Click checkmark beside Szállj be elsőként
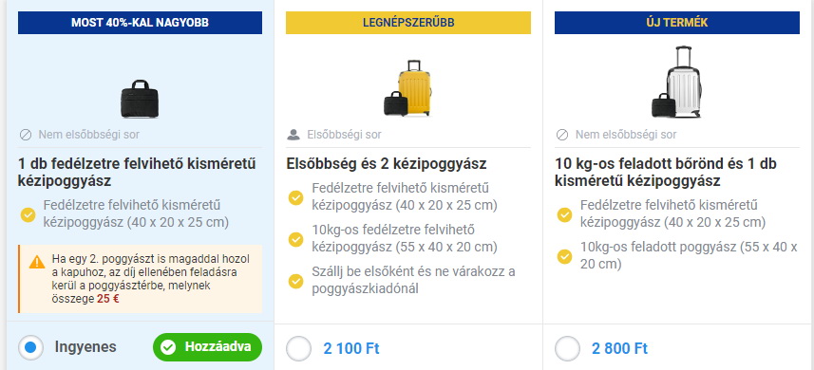 [x=295, y=281]
